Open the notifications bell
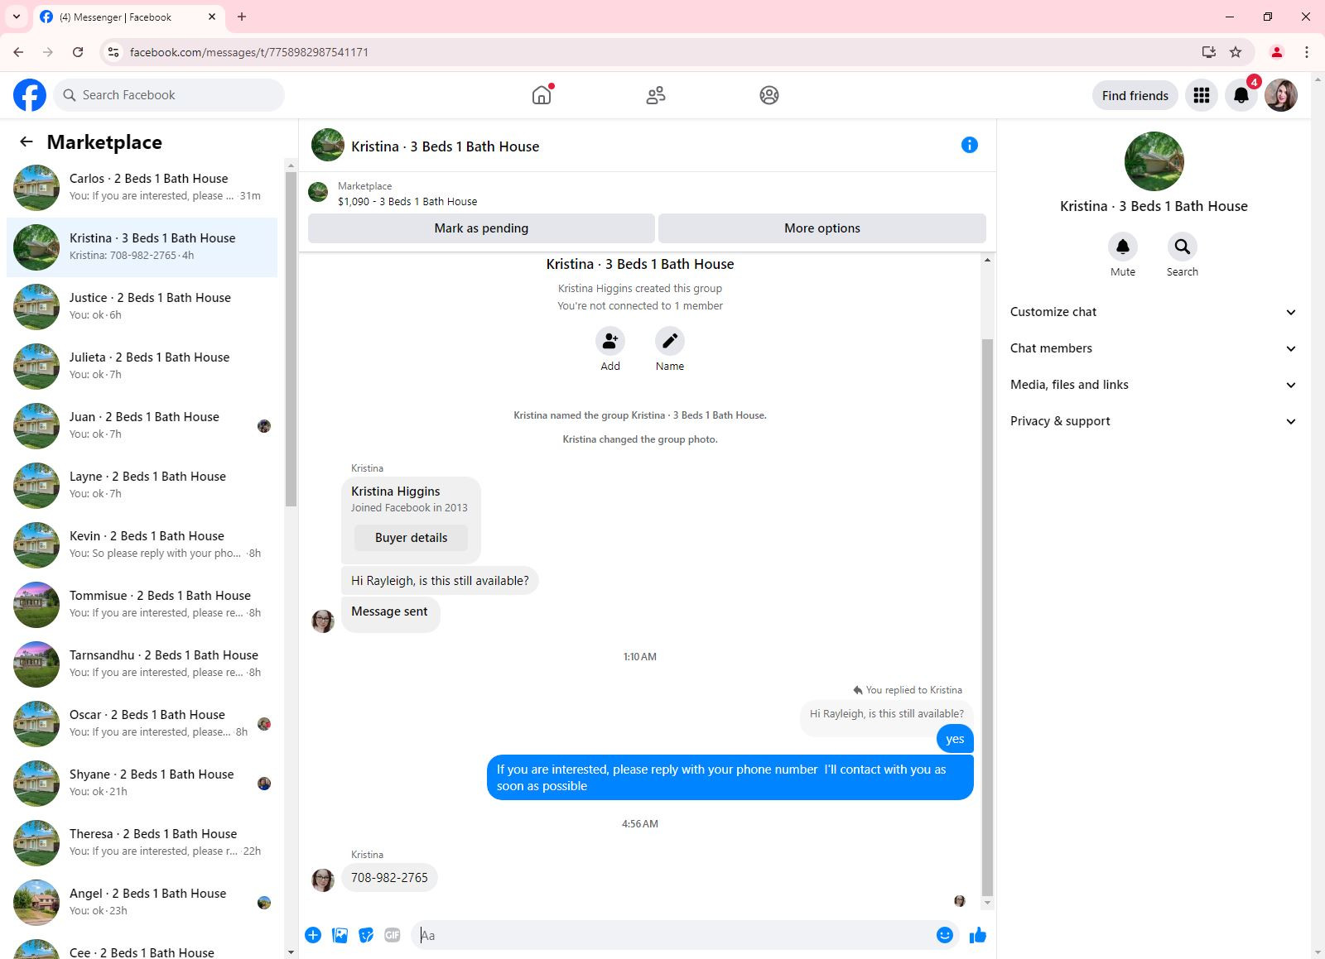 pos(1241,95)
